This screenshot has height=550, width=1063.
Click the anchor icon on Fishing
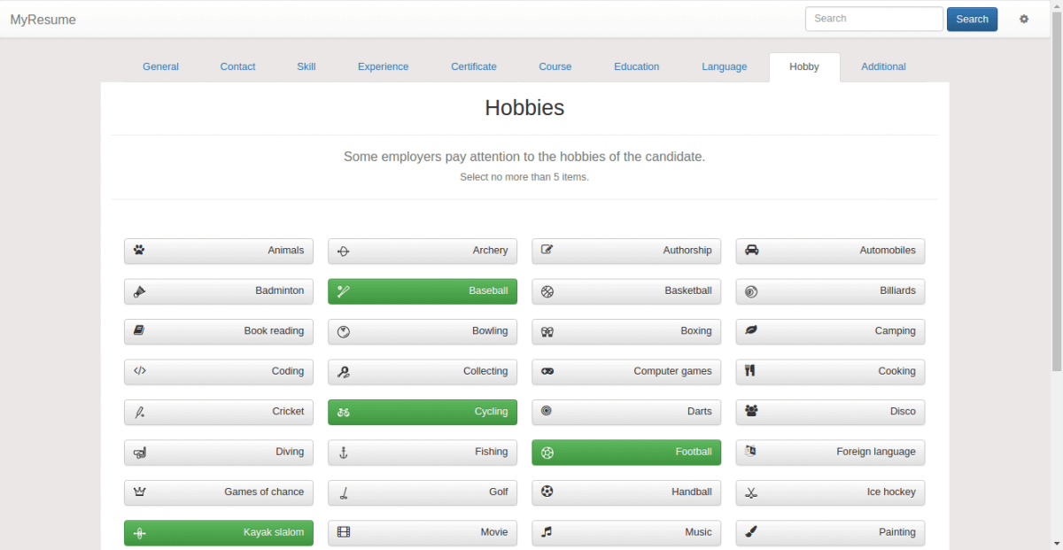[x=344, y=453]
